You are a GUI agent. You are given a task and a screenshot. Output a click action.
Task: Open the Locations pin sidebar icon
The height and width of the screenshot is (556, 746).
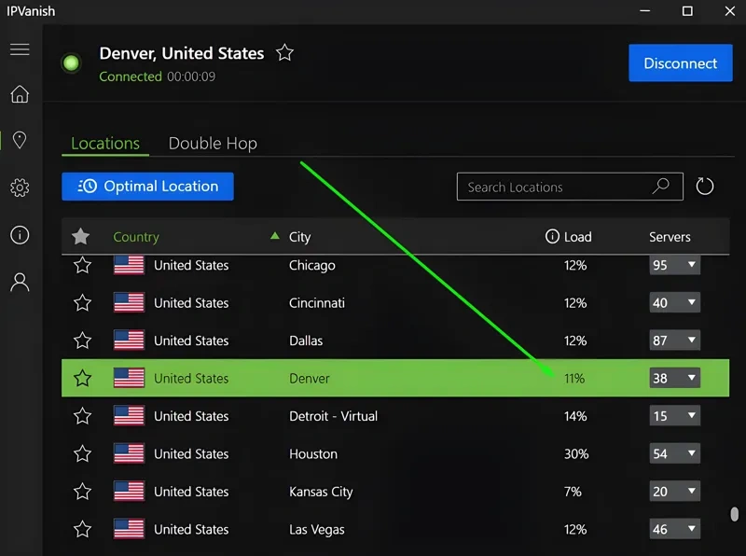[20, 141]
